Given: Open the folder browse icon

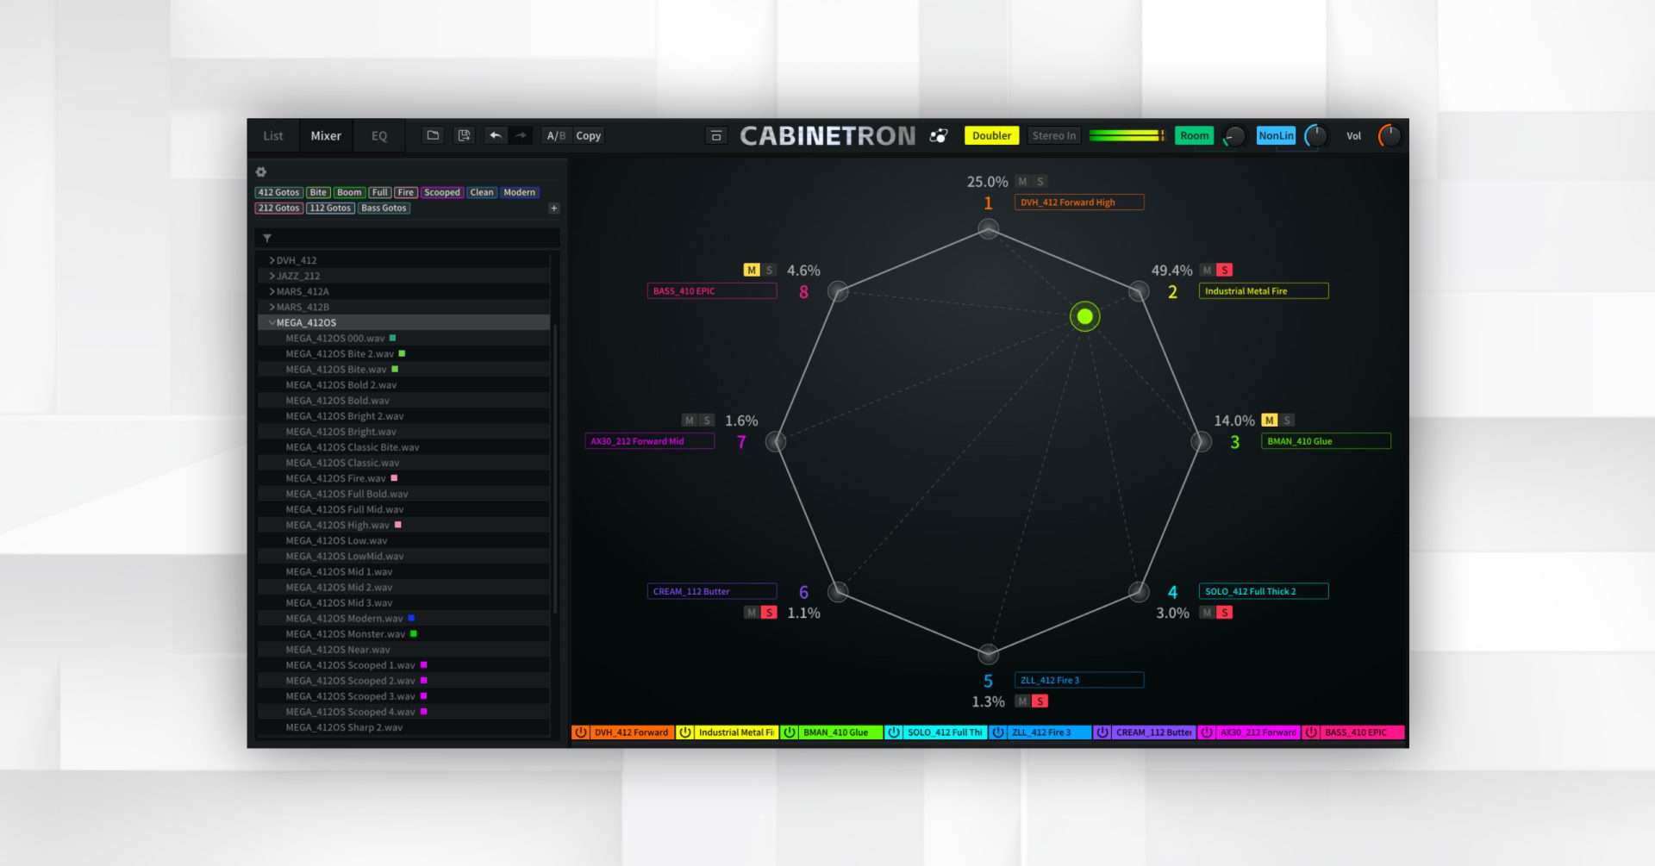Looking at the screenshot, I should point(433,135).
